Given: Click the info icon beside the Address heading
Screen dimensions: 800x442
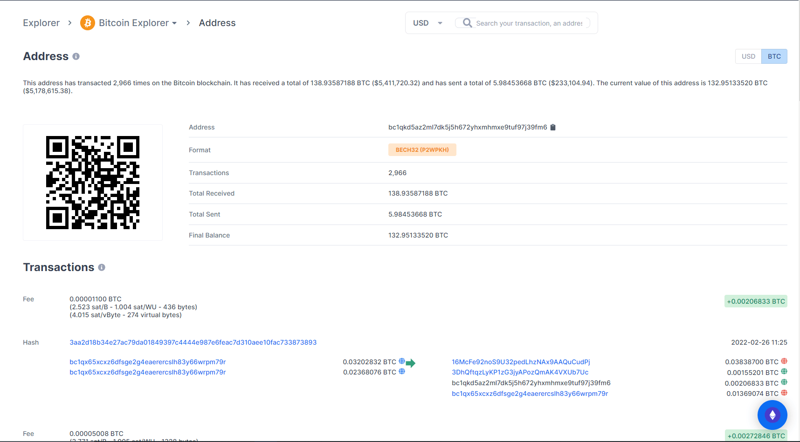Looking at the screenshot, I should click(76, 56).
